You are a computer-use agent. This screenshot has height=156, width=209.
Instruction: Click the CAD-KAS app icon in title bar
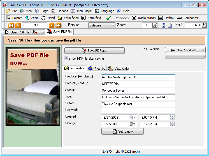5,5
